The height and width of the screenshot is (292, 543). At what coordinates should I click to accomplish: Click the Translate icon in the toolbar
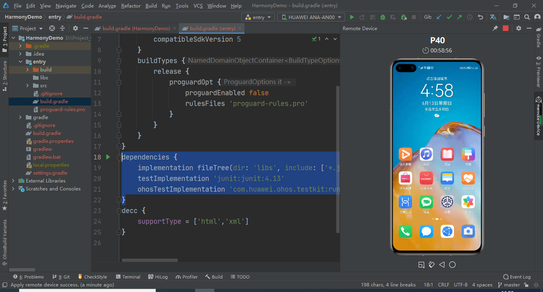(x=493, y=17)
